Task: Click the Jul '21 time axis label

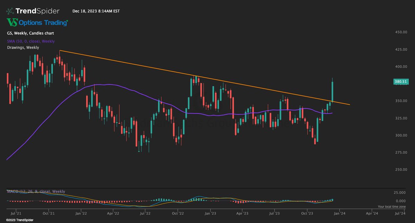Action: [x=16, y=214]
